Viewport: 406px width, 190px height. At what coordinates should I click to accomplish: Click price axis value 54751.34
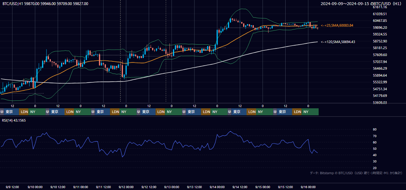380,89
